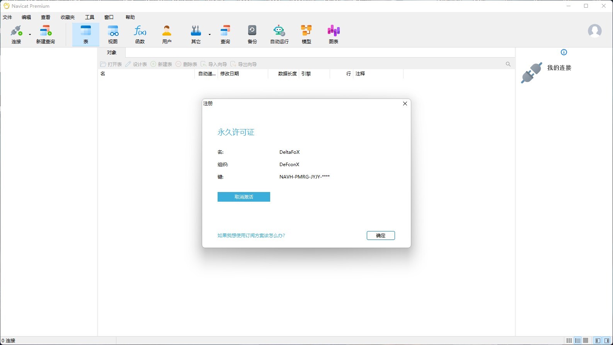Click the DeltaFoX name value

pos(289,152)
